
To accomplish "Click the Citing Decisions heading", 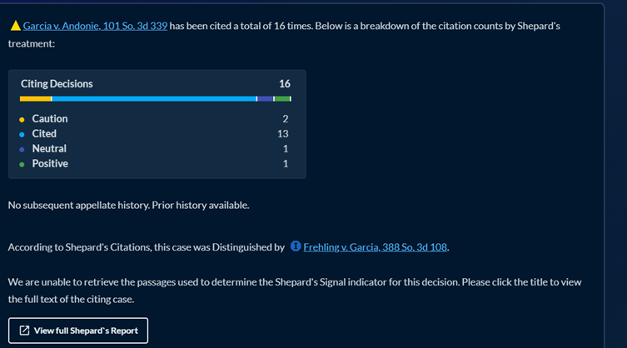I will coord(57,83).
